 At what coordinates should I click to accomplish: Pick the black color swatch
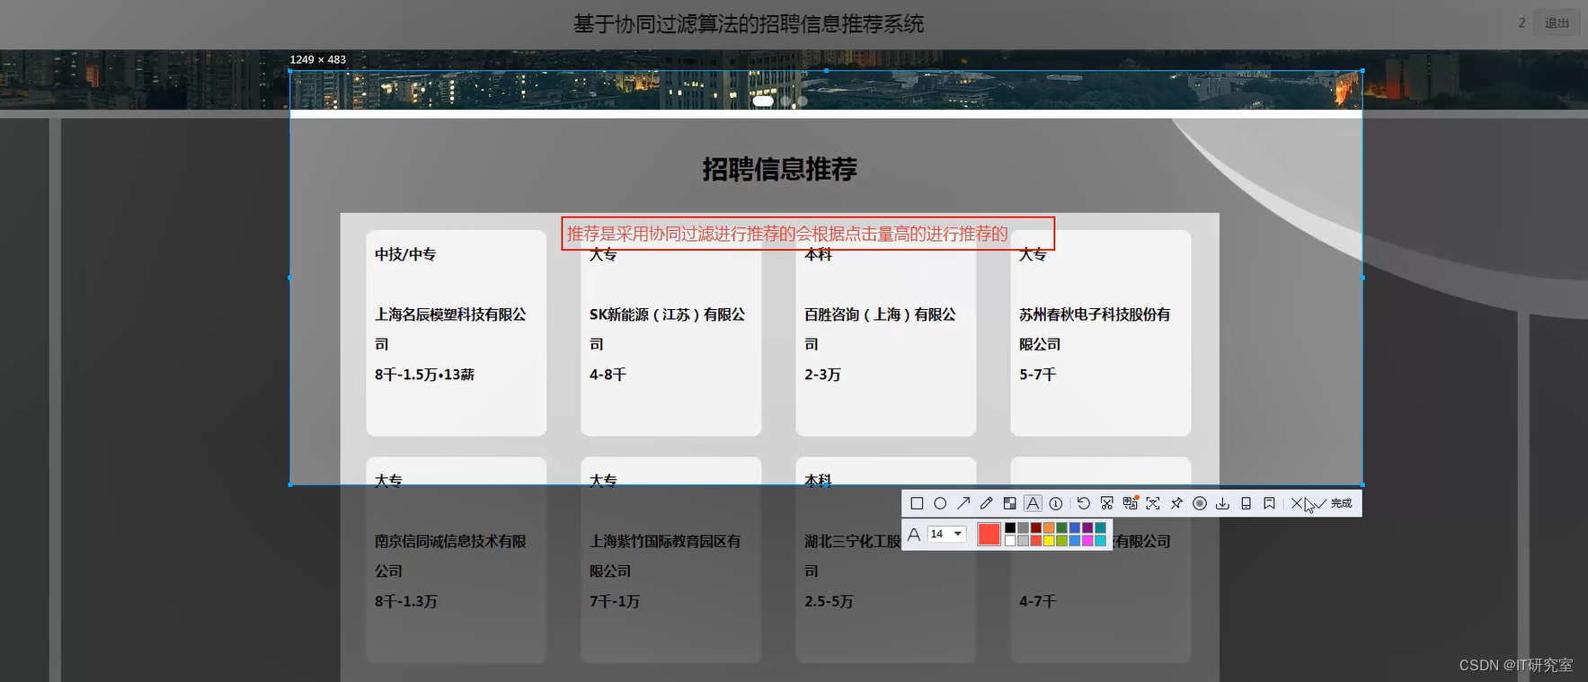point(1010,527)
